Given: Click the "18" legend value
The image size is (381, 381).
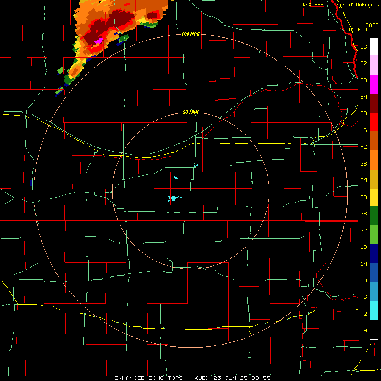Looking at the screenshot, I should (x=364, y=247).
